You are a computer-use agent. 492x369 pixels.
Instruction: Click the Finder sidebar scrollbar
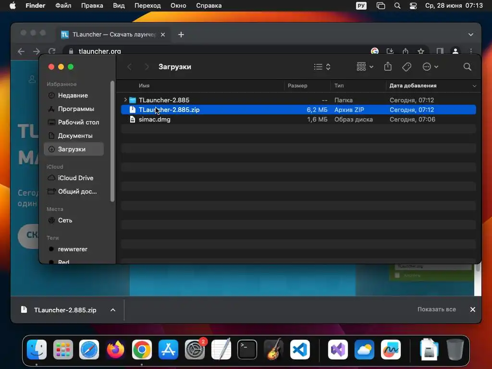click(x=112, y=141)
